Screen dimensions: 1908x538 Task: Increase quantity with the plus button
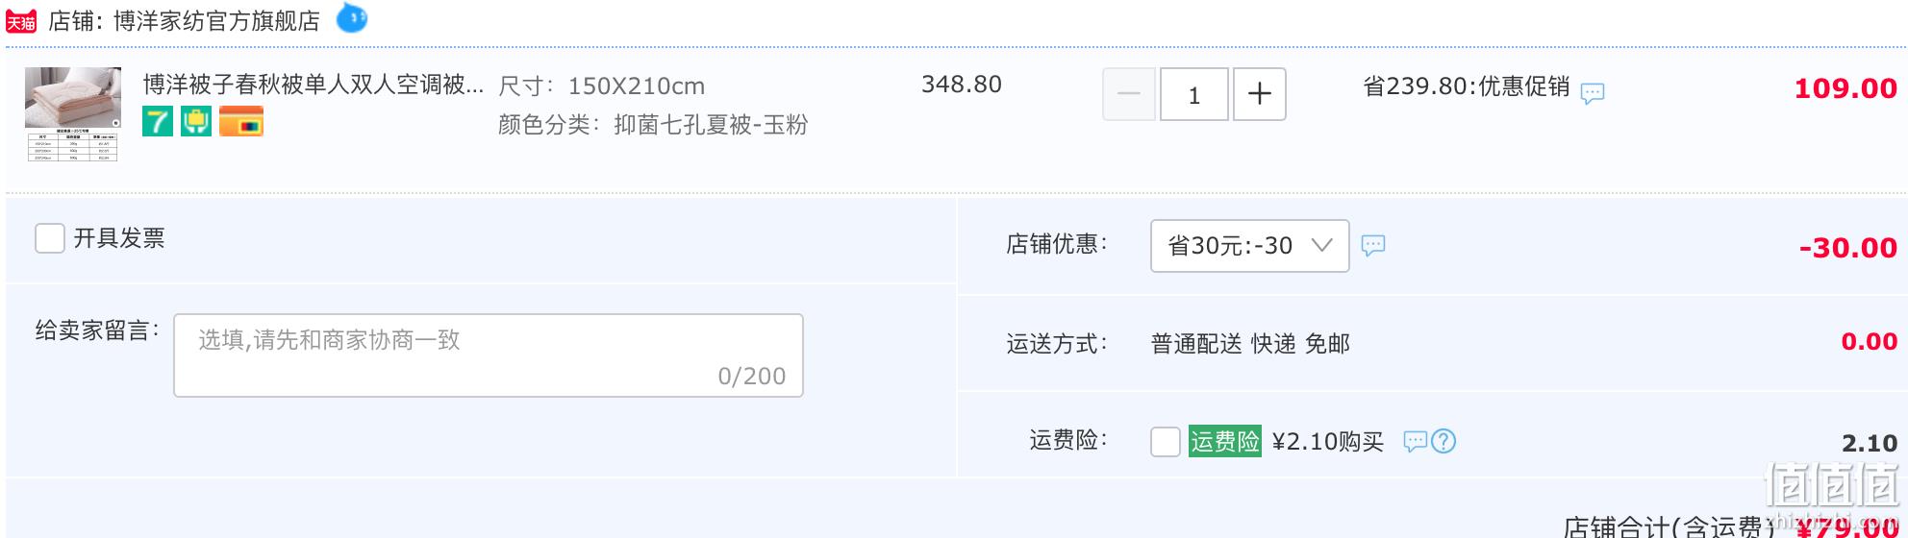click(x=1260, y=94)
